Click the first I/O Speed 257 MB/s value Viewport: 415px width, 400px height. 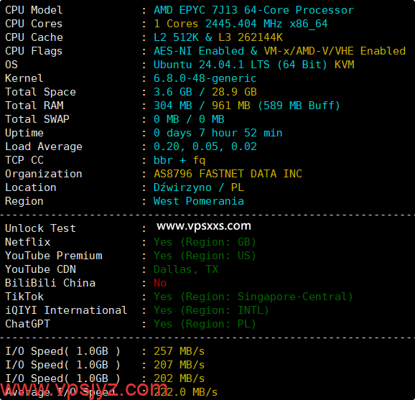point(179,352)
